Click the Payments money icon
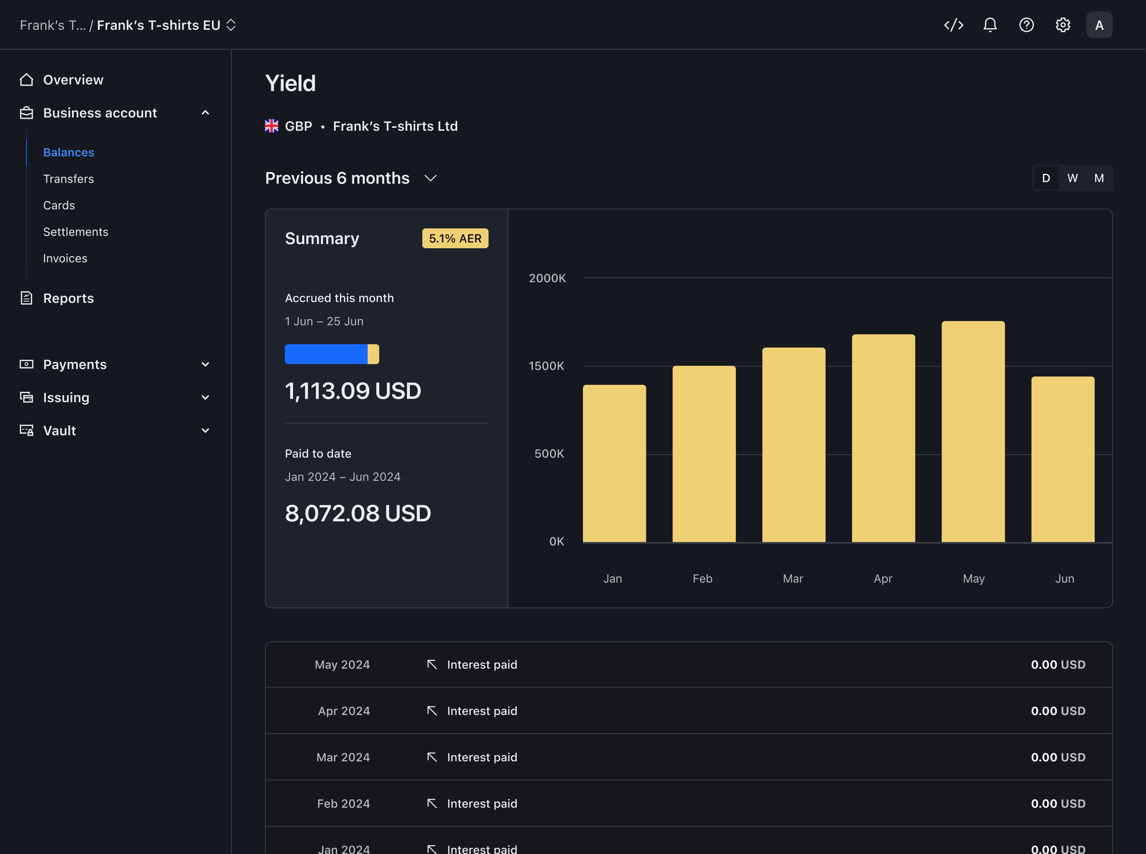Screen dimensions: 1146x854 tap(26, 365)
